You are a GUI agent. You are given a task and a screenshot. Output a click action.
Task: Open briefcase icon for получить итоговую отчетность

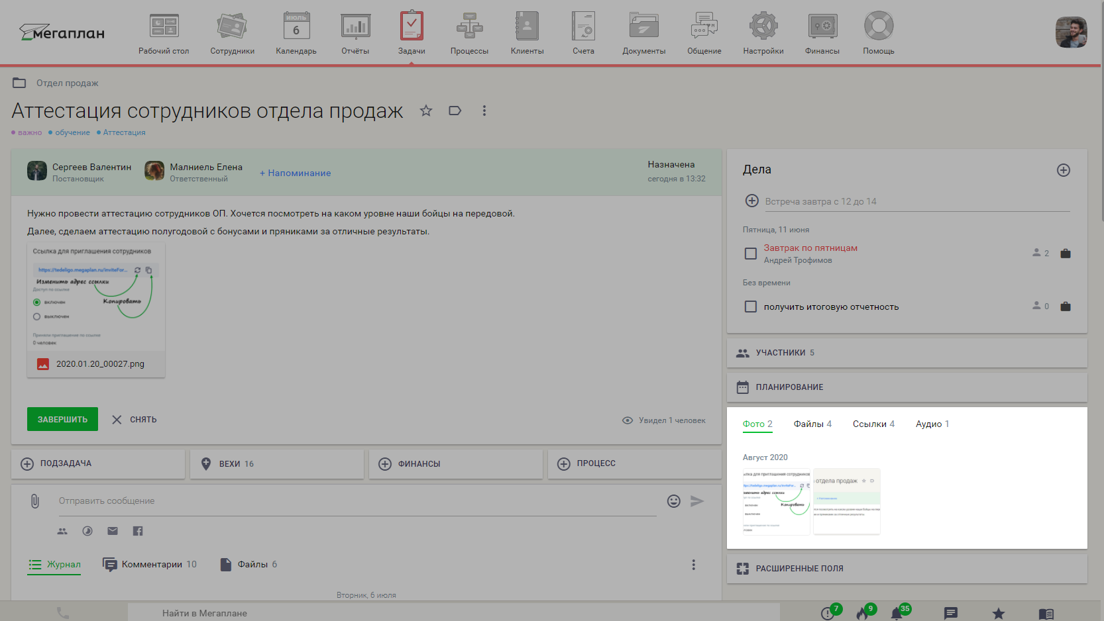pos(1066,307)
